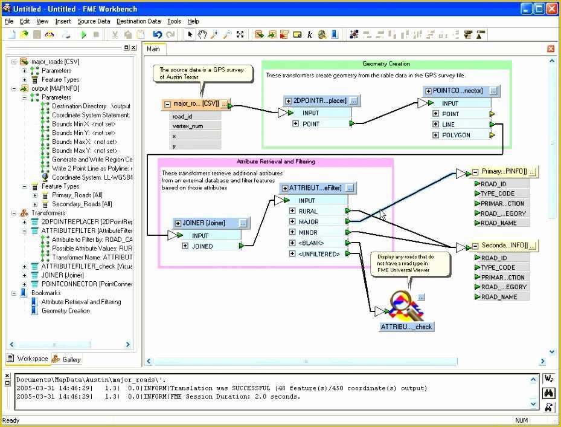
Task: Click the navigator horizontal scrollbar thumb
Action: coord(54,345)
